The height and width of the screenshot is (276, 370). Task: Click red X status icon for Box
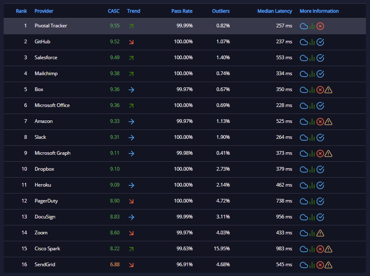point(320,90)
